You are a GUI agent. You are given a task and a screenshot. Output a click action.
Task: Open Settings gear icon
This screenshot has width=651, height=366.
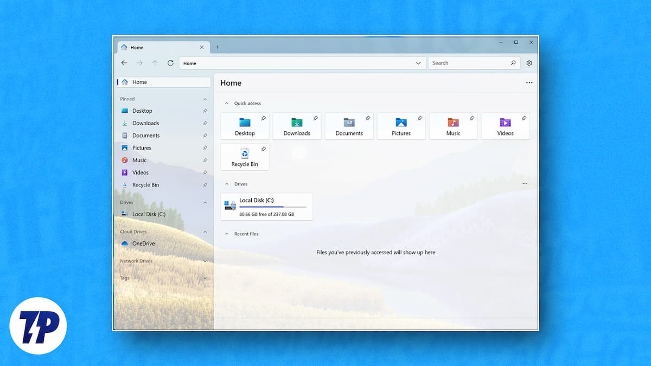(x=529, y=63)
